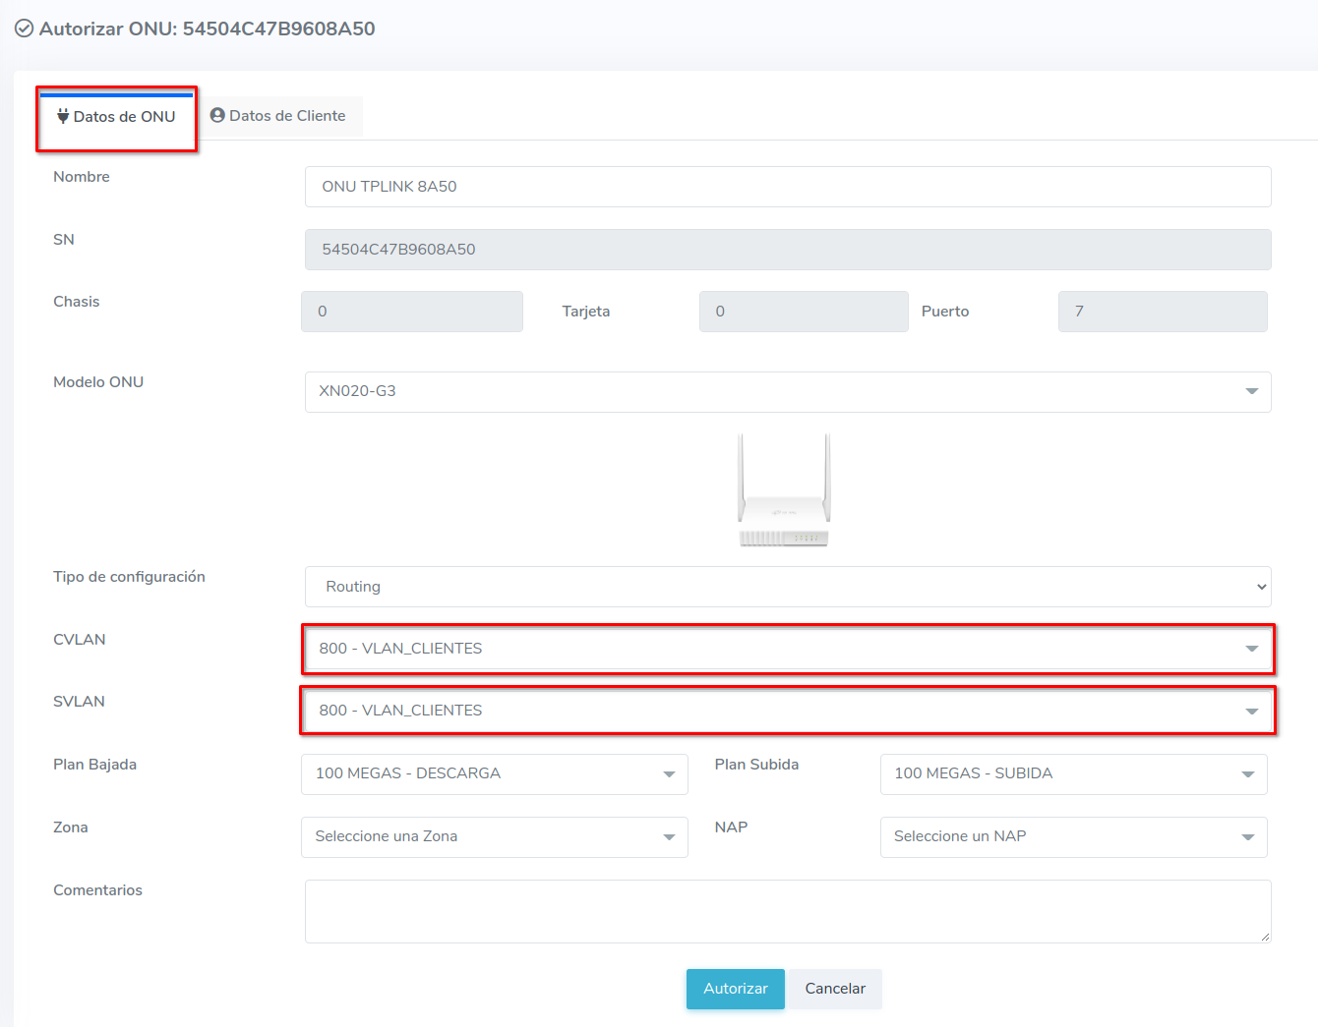Expand the Plan Subida dropdown

(x=1072, y=773)
